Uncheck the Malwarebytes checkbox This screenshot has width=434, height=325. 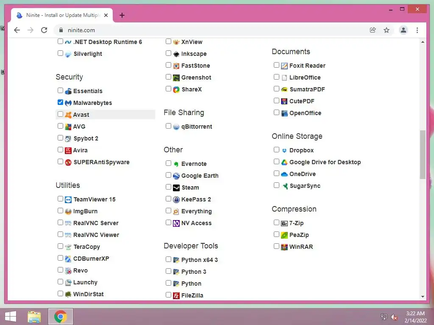click(x=60, y=102)
